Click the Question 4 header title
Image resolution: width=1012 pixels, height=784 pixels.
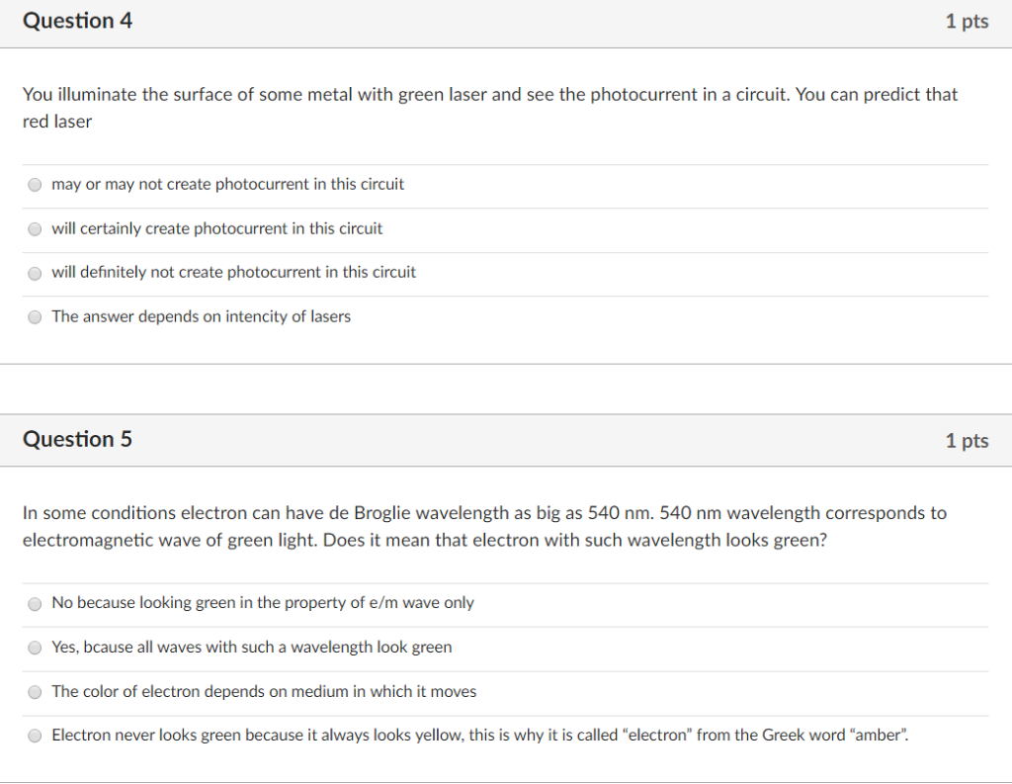[77, 21]
